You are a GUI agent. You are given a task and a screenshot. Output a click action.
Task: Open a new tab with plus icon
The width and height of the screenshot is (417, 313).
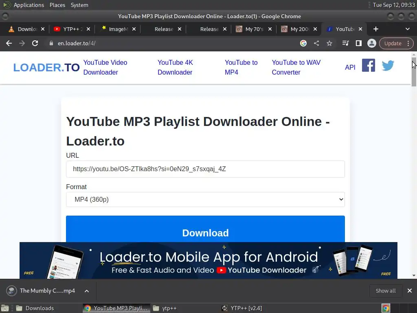pyautogui.click(x=376, y=29)
